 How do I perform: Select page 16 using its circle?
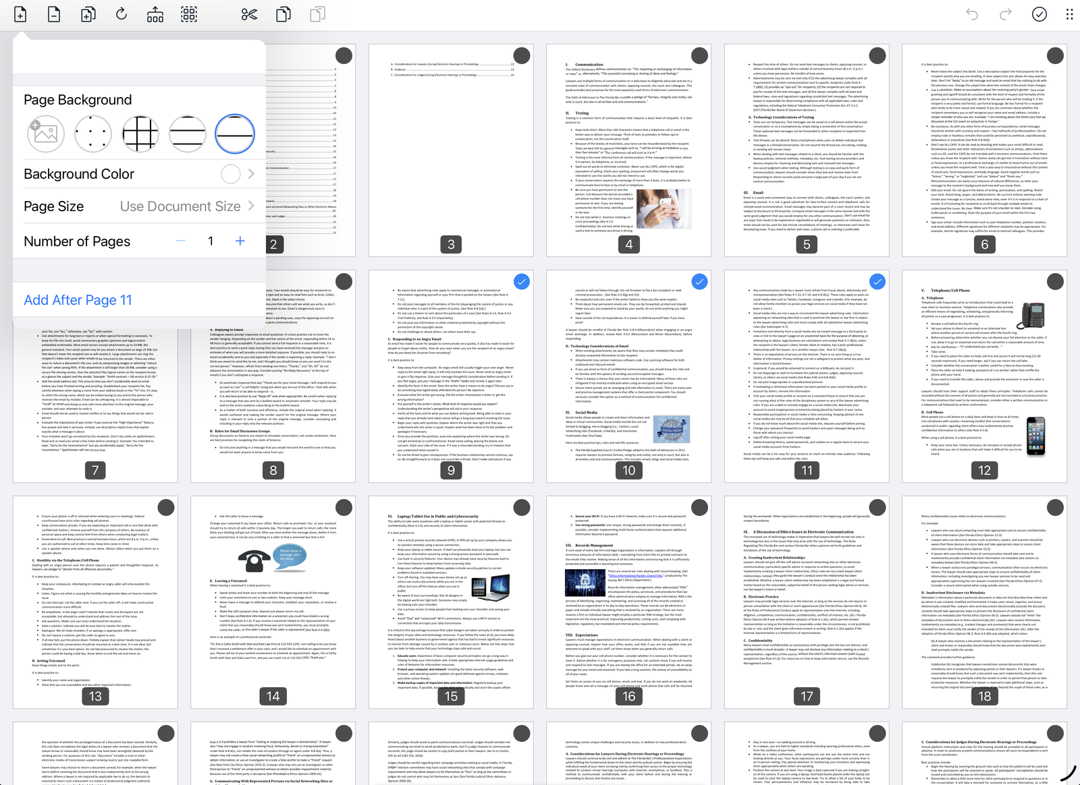pos(700,507)
